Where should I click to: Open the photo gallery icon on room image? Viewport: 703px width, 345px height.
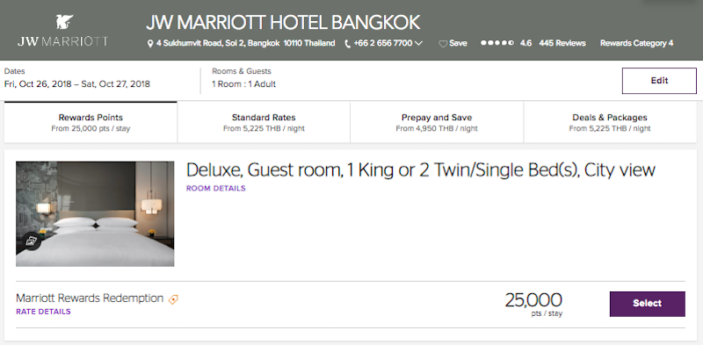click(x=31, y=241)
